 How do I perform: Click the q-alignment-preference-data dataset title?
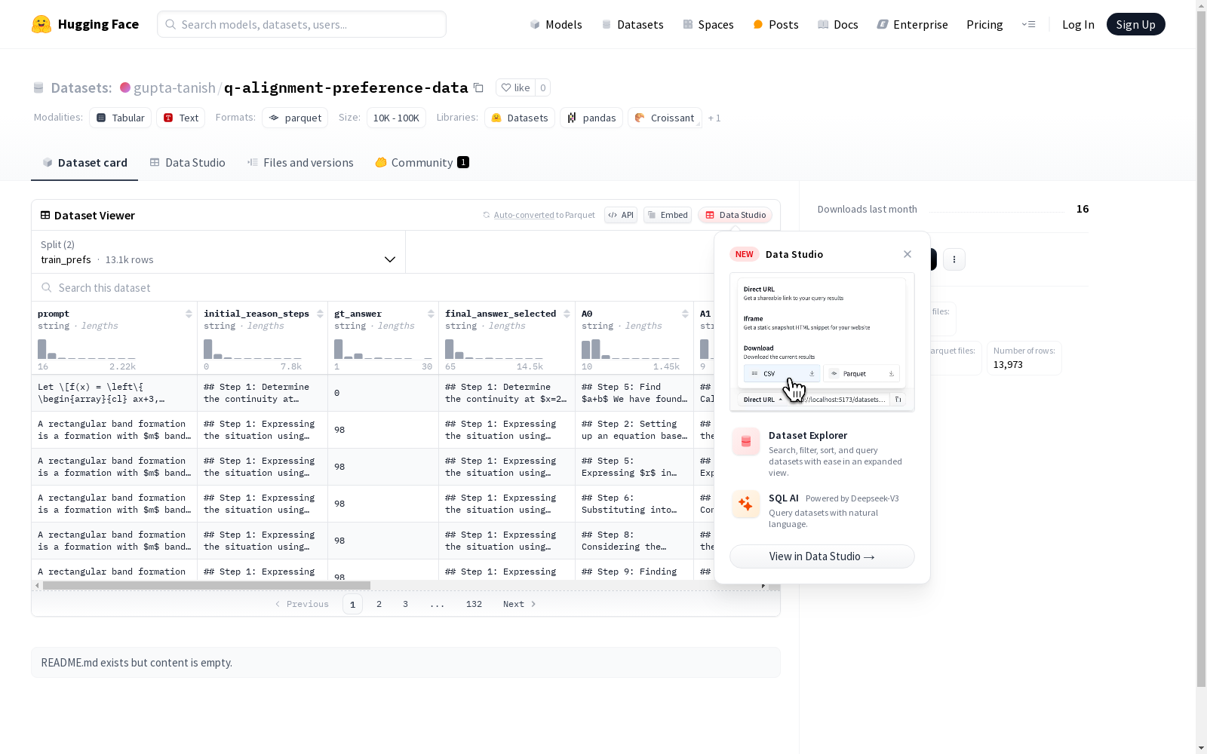(x=346, y=87)
